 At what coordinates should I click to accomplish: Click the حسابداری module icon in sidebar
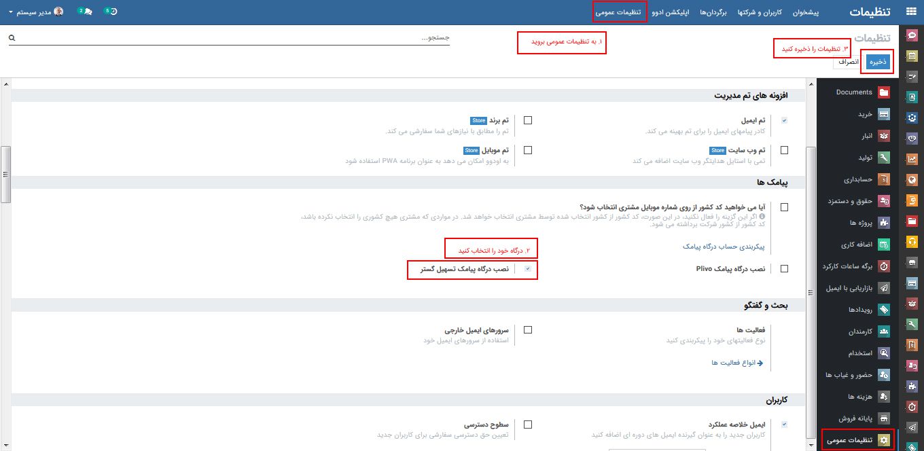pyautogui.click(x=883, y=179)
